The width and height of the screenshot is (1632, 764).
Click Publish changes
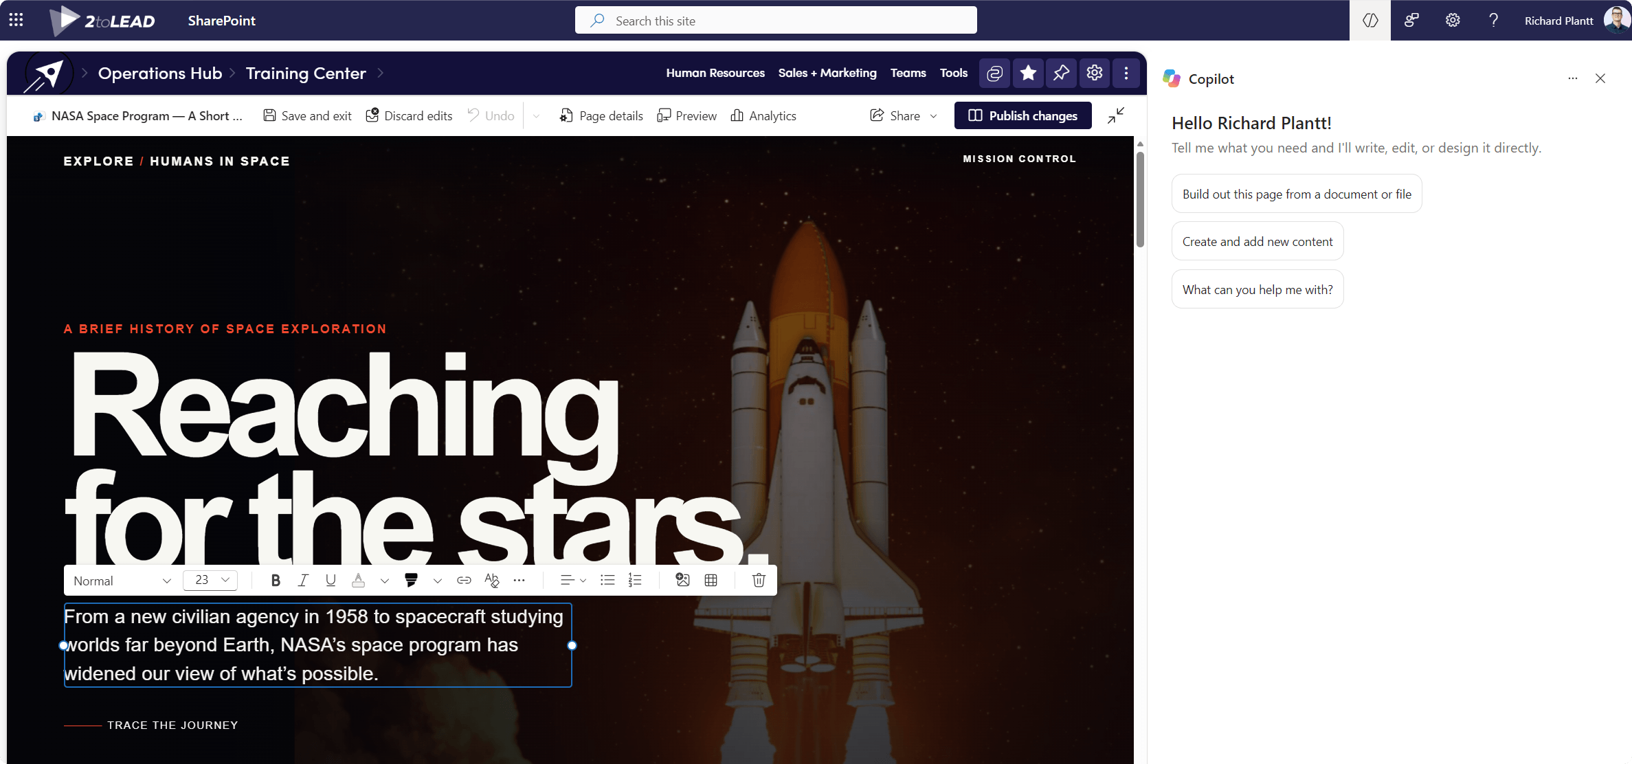(x=1022, y=115)
